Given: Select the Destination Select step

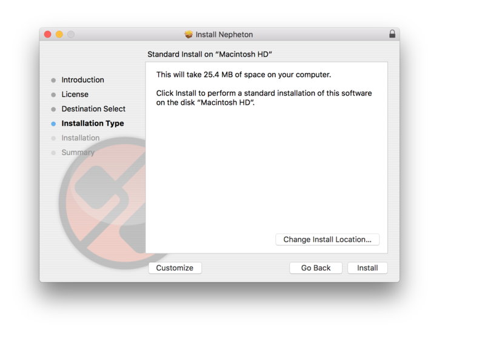Looking at the screenshot, I should (93, 109).
